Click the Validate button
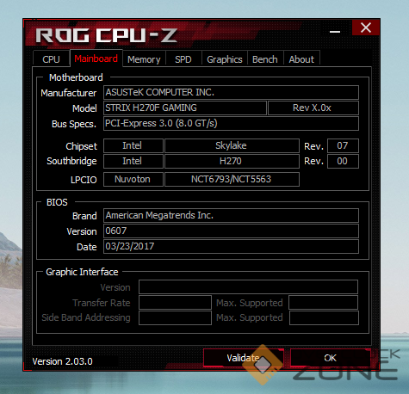Image resolution: width=409 pixels, height=394 pixels. pyautogui.click(x=244, y=358)
